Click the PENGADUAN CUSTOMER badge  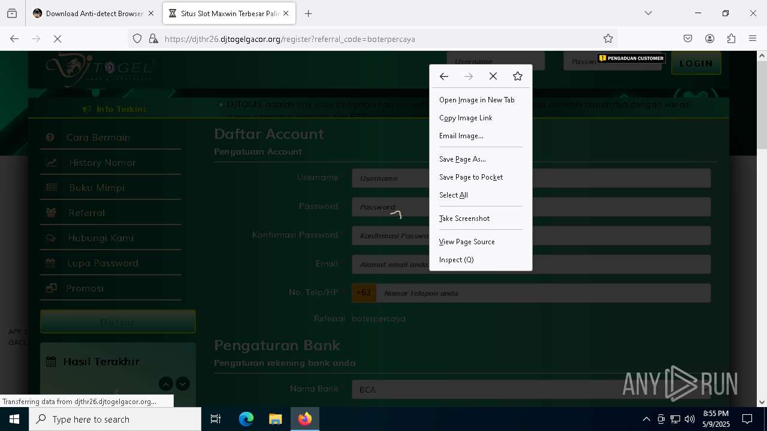(632, 58)
